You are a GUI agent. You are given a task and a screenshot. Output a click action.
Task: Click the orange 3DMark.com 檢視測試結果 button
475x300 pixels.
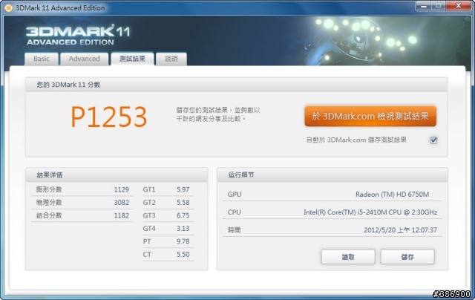[x=370, y=116]
